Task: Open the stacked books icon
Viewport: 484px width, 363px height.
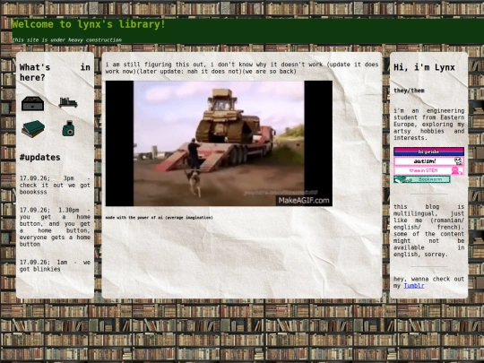Action: pos(33,129)
